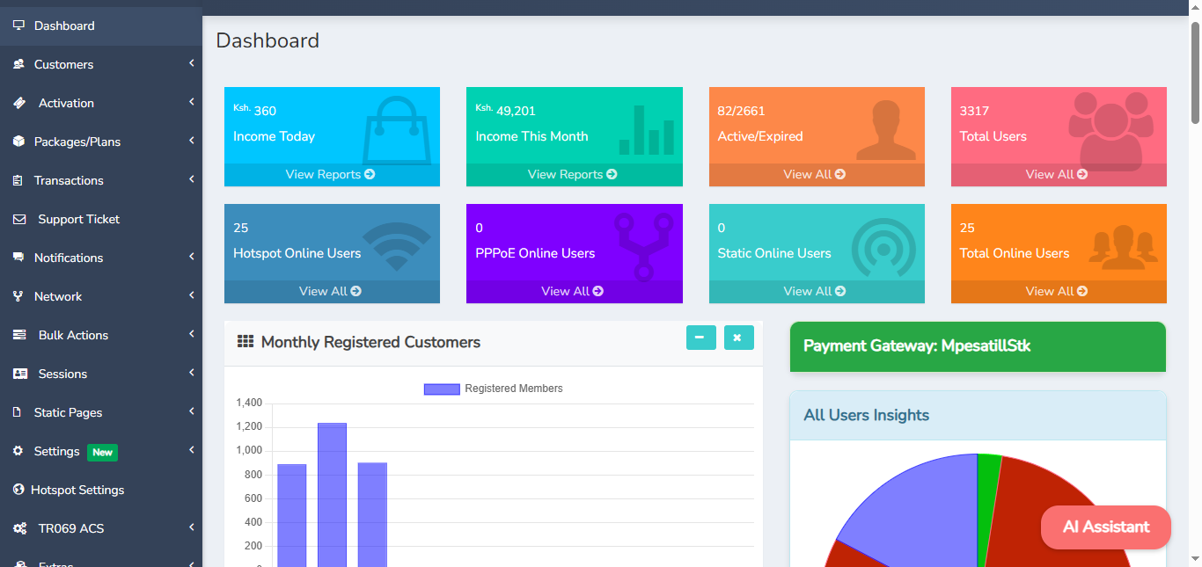The width and height of the screenshot is (1202, 567).
Task: Expand the Packages/Plans menu arrow
Action: 191,141
